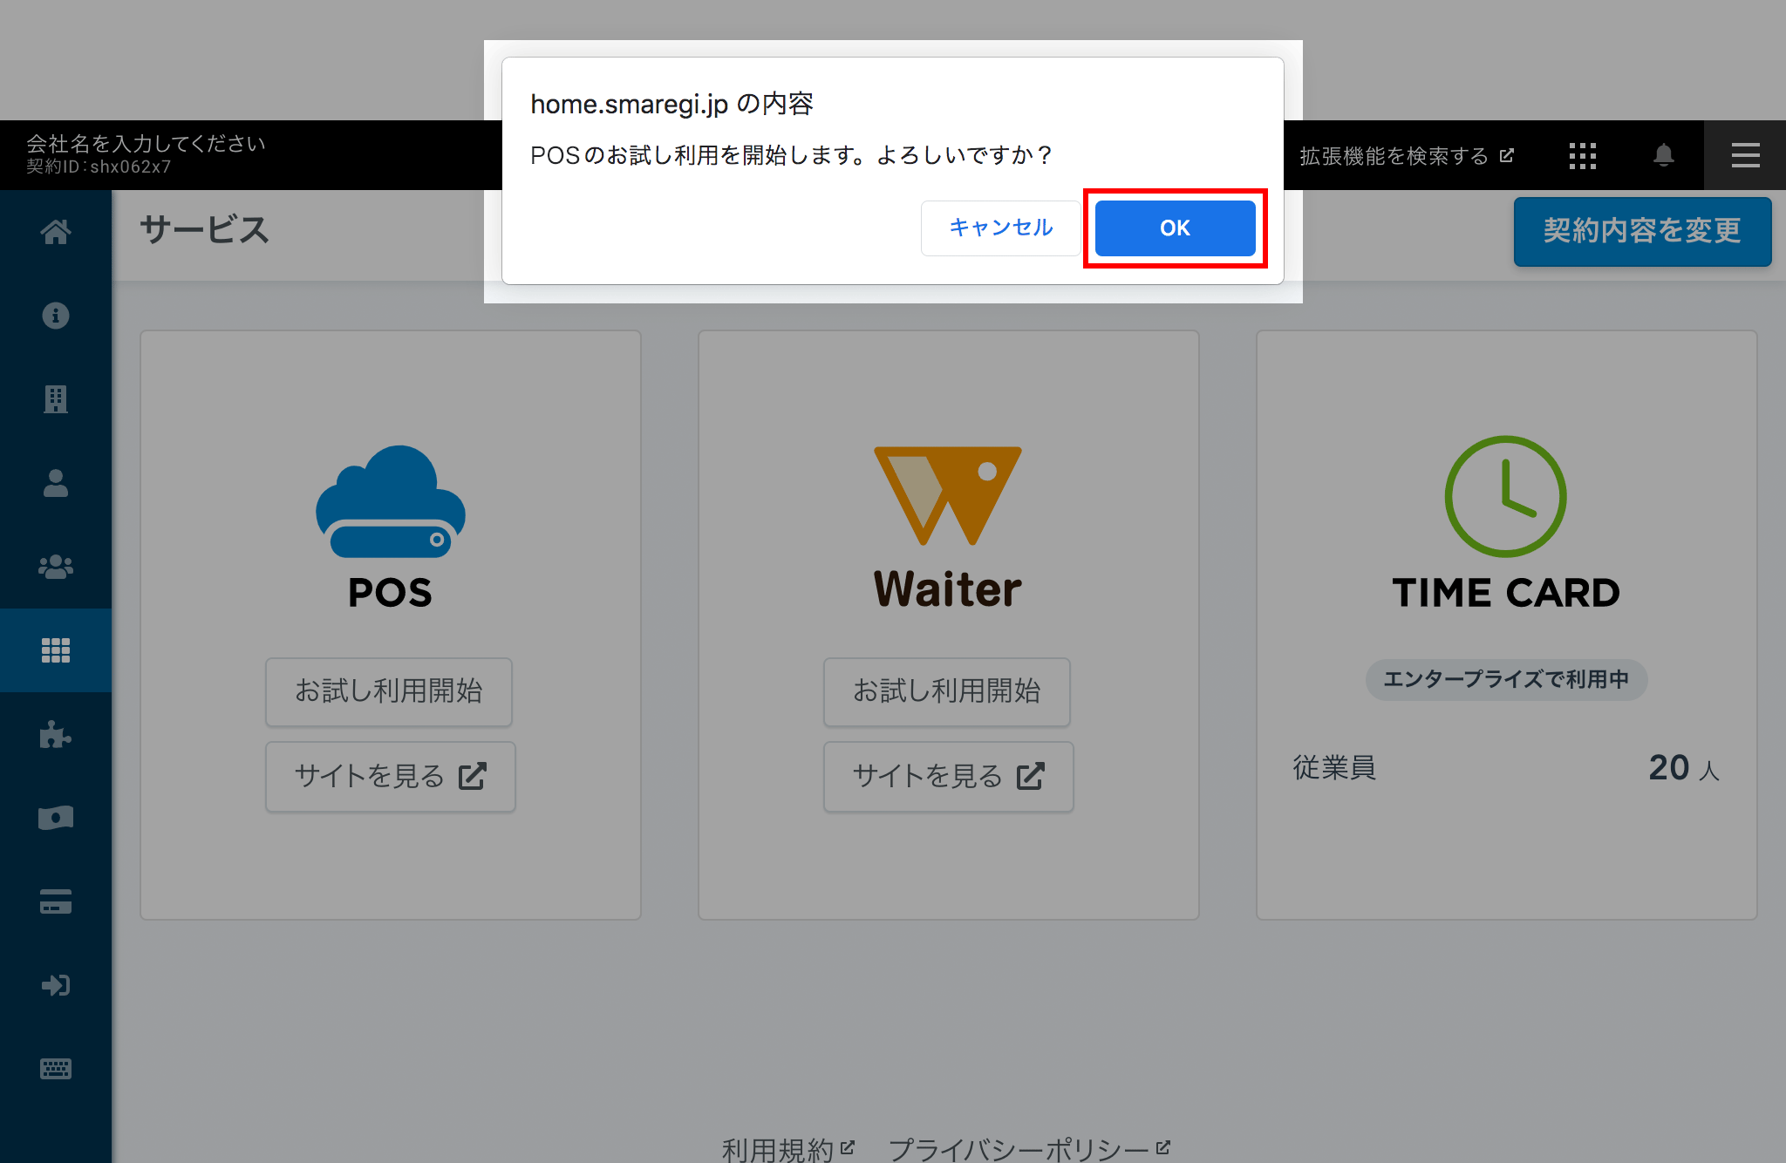Viewport: 1786px width, 1163px height.
Task: Open プライバシーポリシー footer link
Action: pyautogui.click(x=1029, y=1149)
